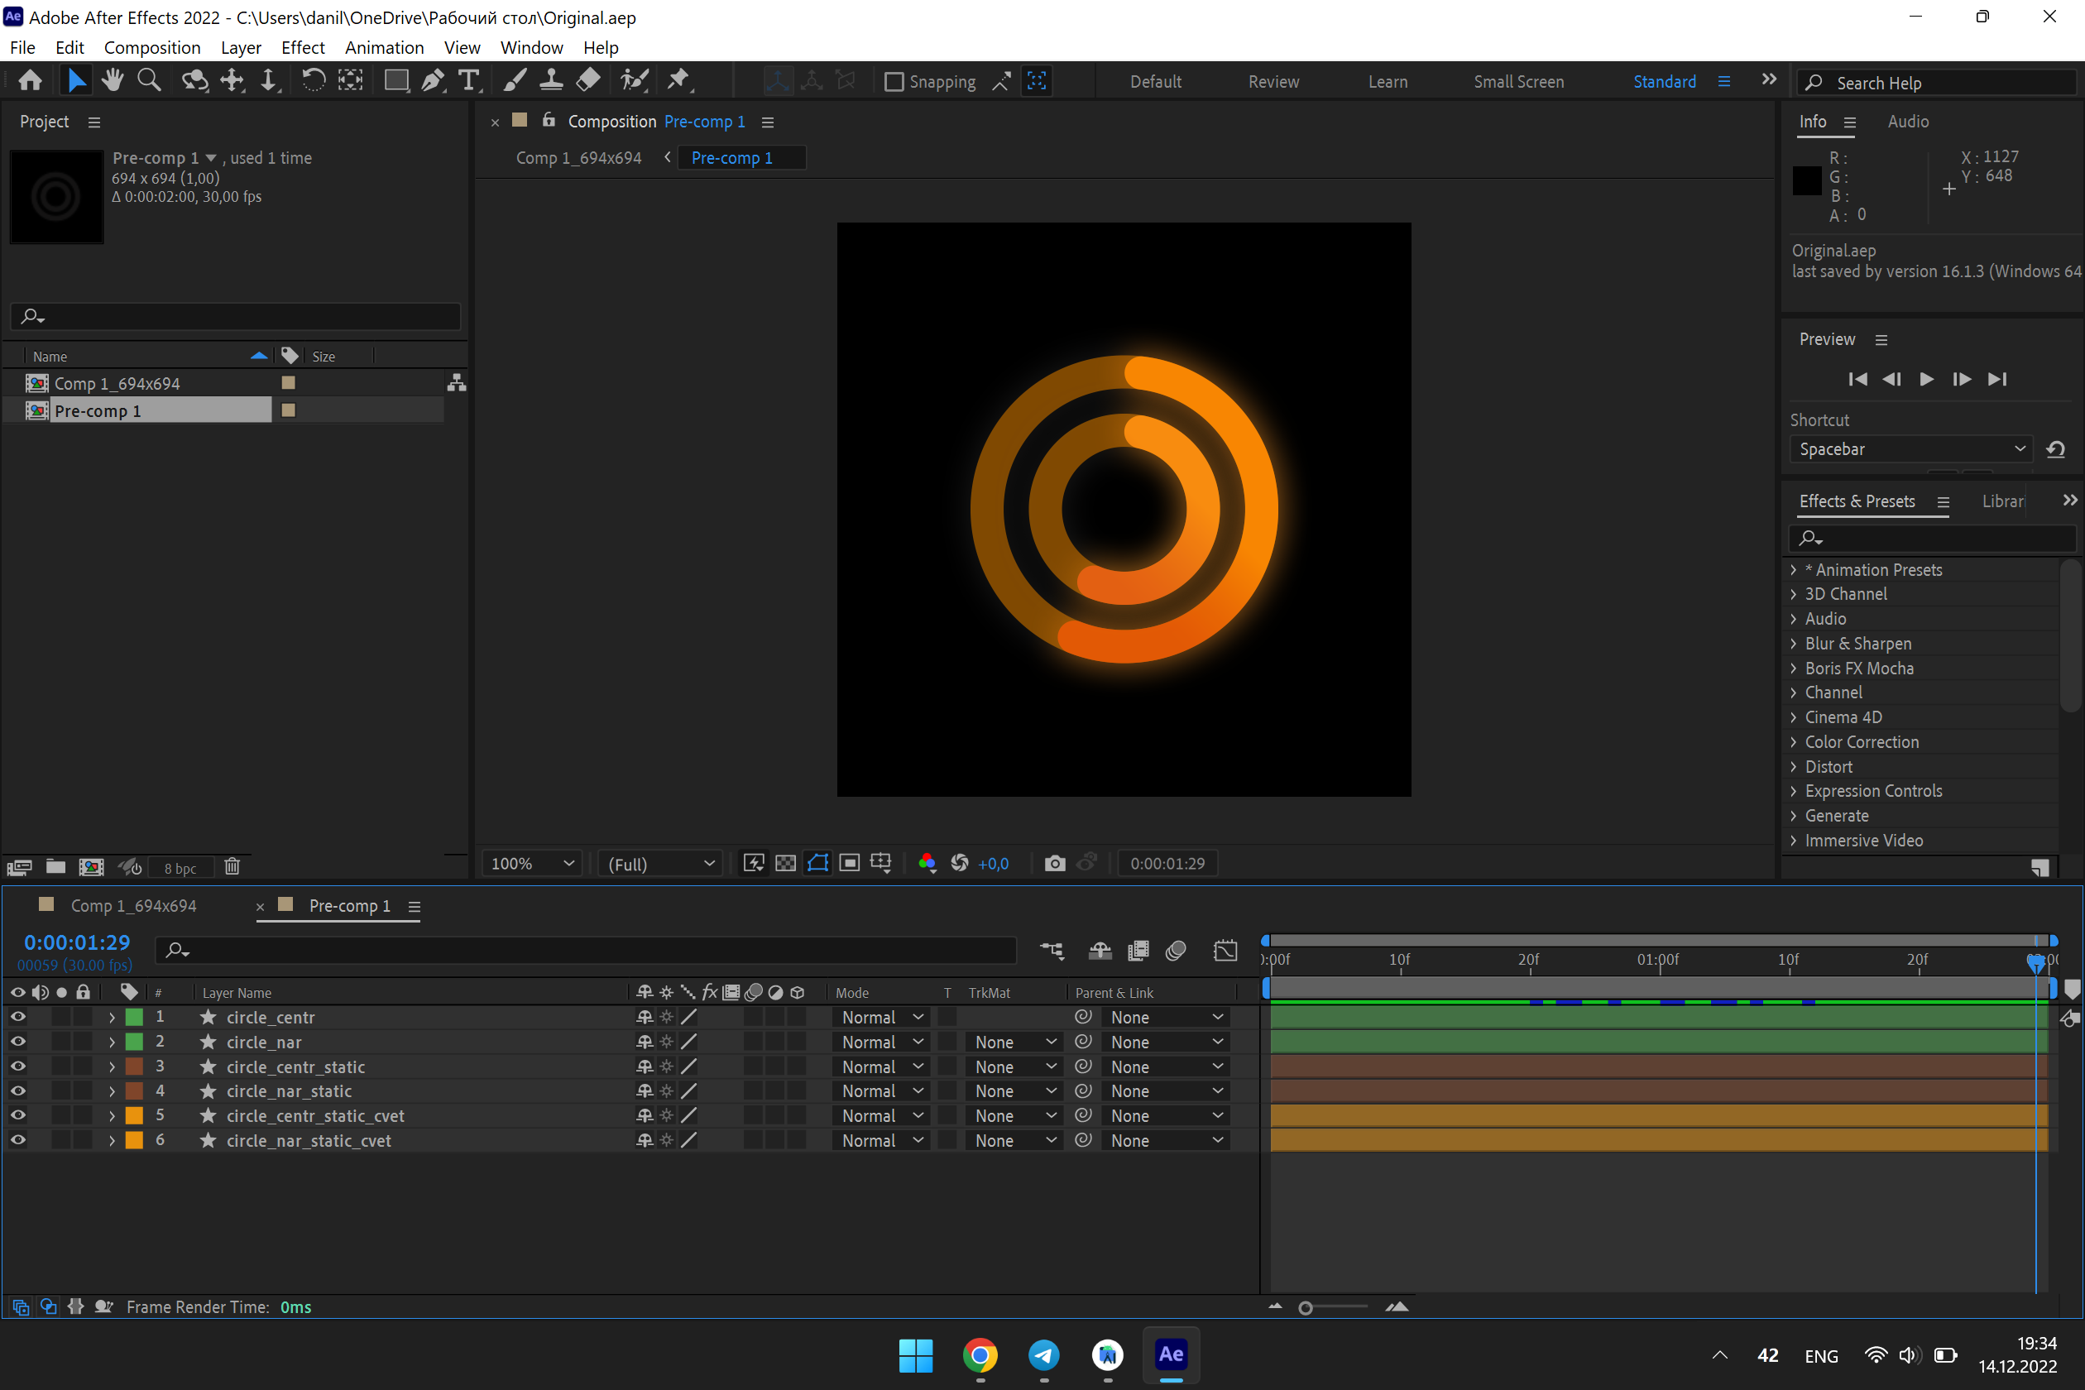Select the Rectangle shape tool
This screenshot has width=2085, height=1390.
(395, 79)
